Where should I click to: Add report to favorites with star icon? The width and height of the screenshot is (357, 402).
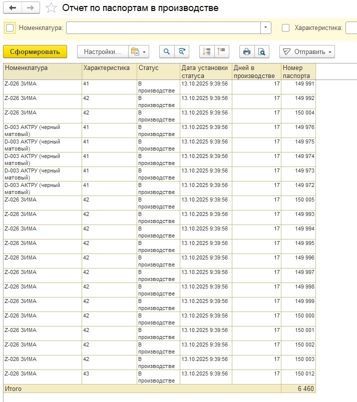pos(51,8)
